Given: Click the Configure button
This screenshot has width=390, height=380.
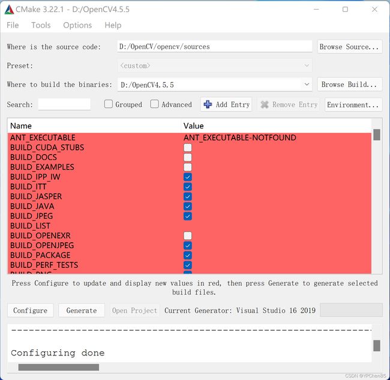Looking at the screenshot, I should coord(31,310).
